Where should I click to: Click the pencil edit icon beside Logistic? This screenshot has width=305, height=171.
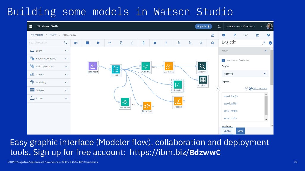point(264,43)
